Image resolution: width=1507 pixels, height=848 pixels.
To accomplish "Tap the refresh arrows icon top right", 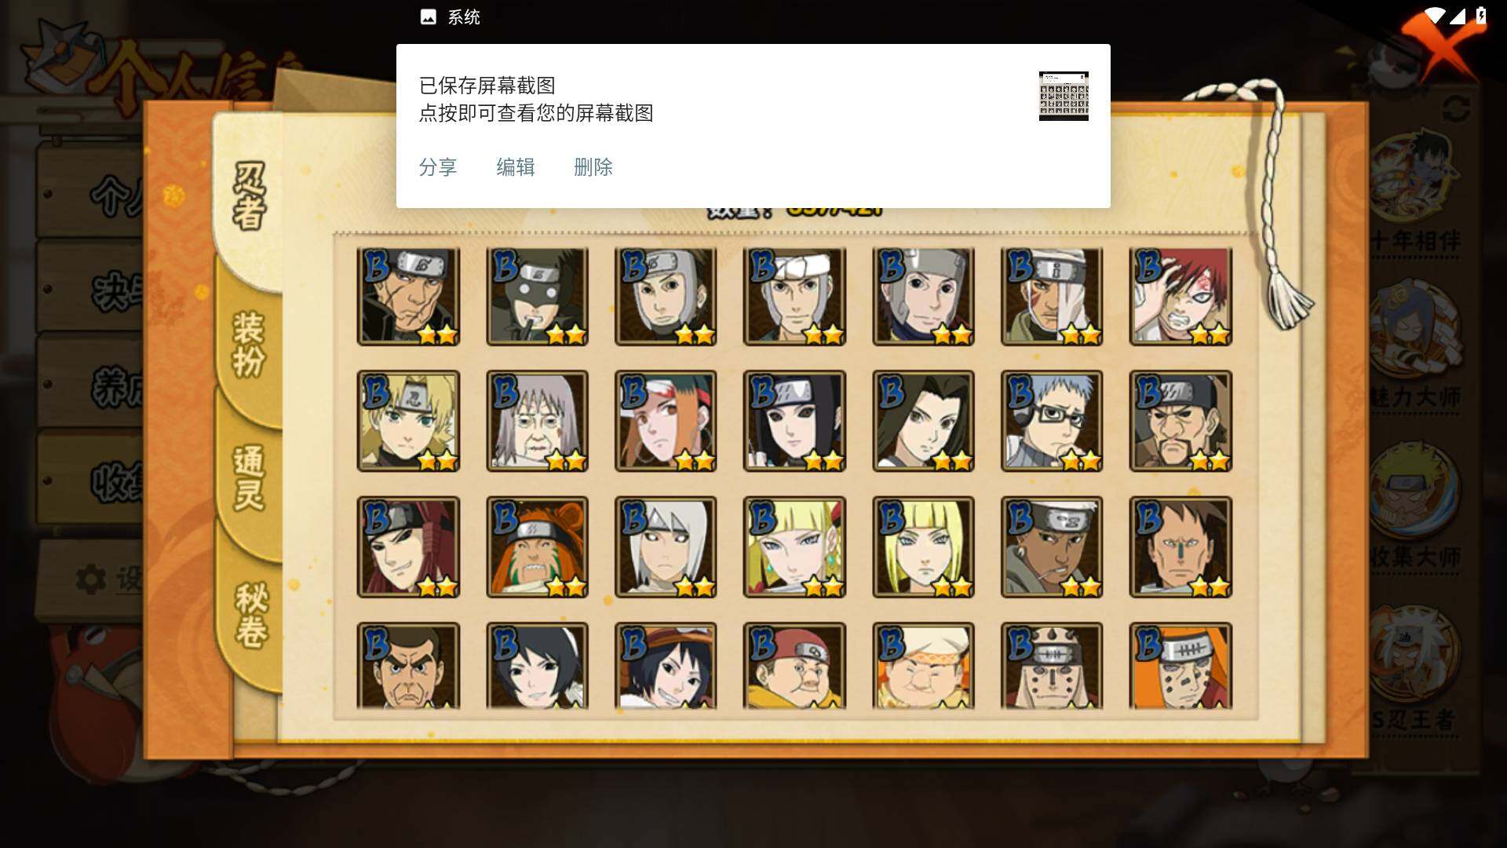I will click(x=1456, y=108).
